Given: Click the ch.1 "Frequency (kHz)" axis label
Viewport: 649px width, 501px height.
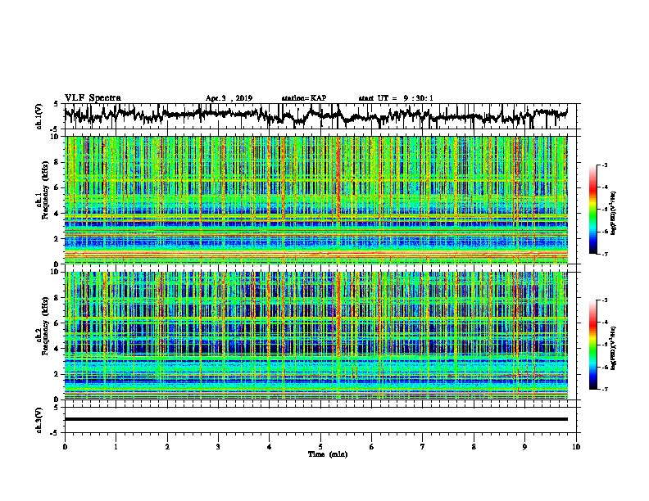Looking at the screenshot, I should coord(45,191).
